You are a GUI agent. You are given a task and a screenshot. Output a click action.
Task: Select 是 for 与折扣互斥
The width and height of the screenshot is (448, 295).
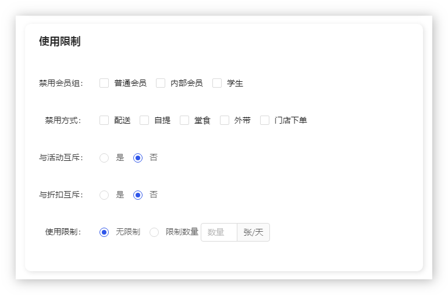[104, 195]
